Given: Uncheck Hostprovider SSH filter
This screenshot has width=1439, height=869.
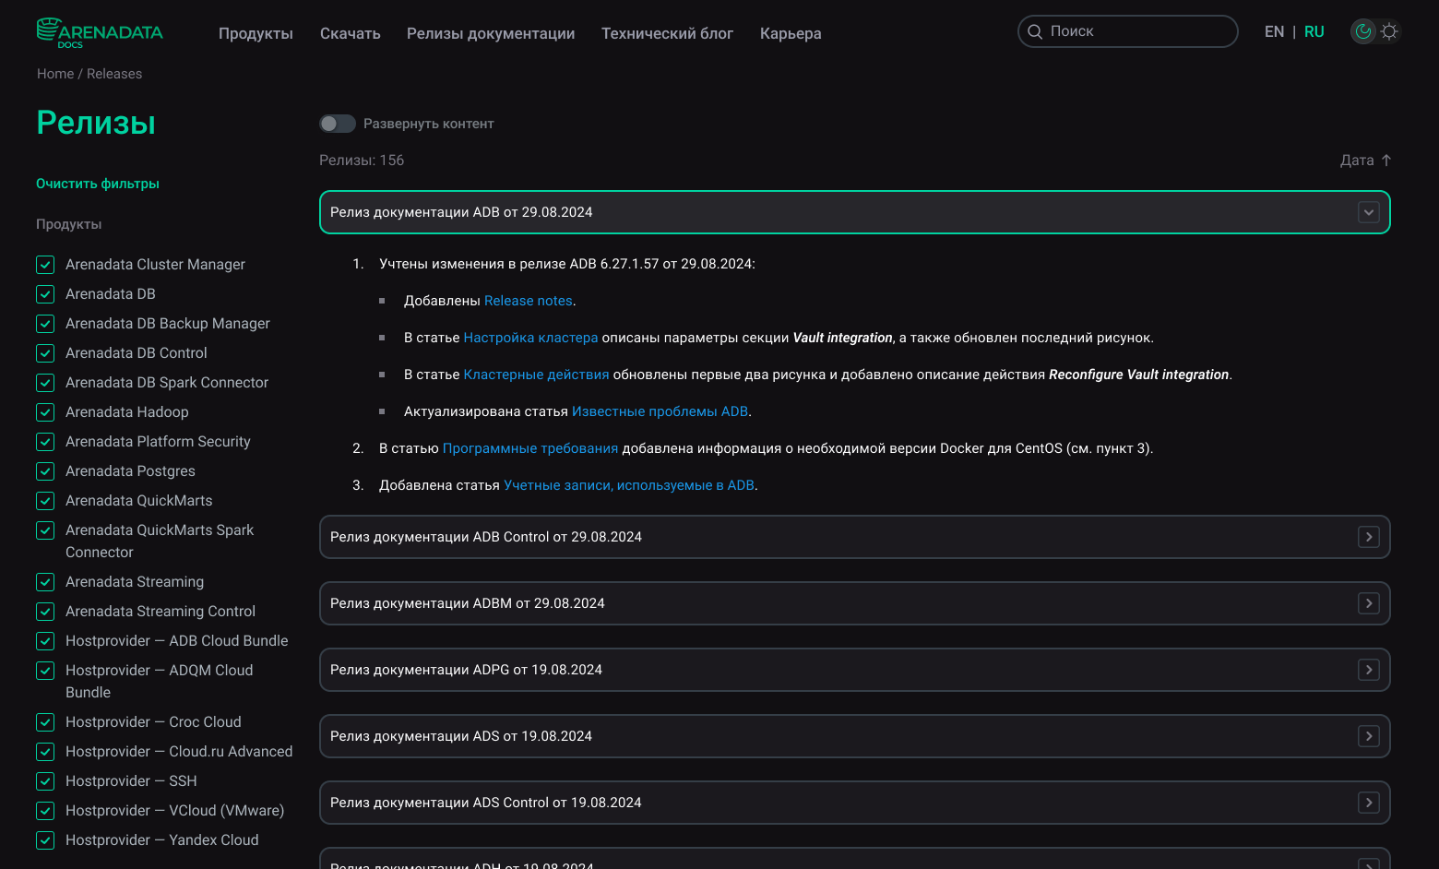Looking at the screenshot, I should [45, 781].
